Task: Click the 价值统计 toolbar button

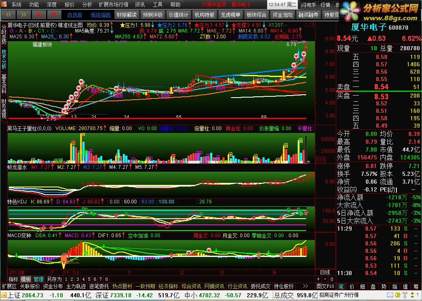Action: [x=179, y=15]
